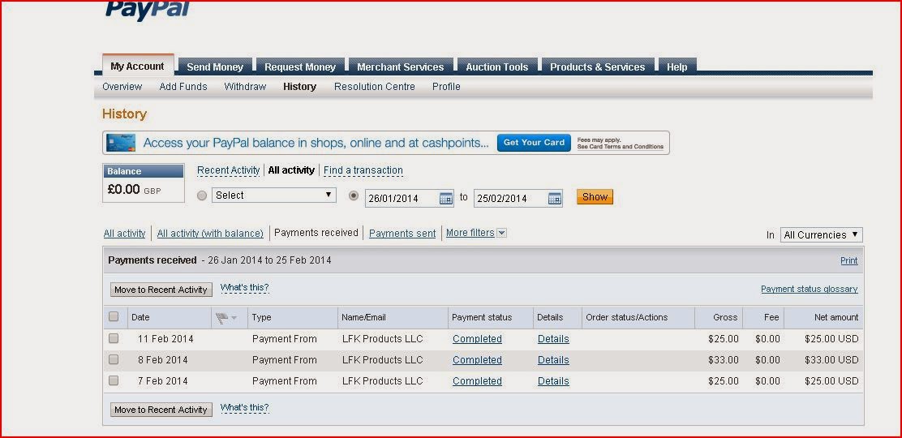Click the bottom Move to Recent Activity button
Screen dimensions: 902x438
[x=161, y=410]
